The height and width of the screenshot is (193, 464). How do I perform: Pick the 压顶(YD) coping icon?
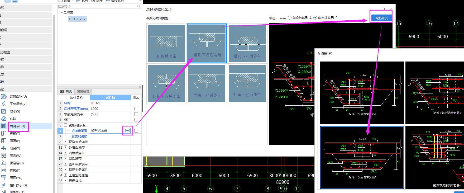[4, 178]
